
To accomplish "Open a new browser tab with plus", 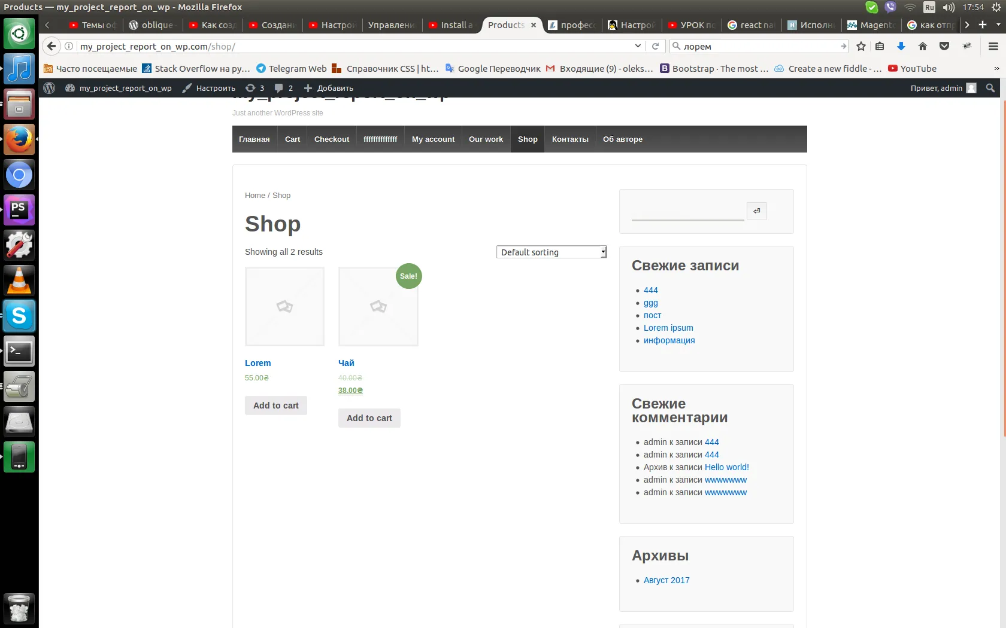I will [x=983, y=25].
